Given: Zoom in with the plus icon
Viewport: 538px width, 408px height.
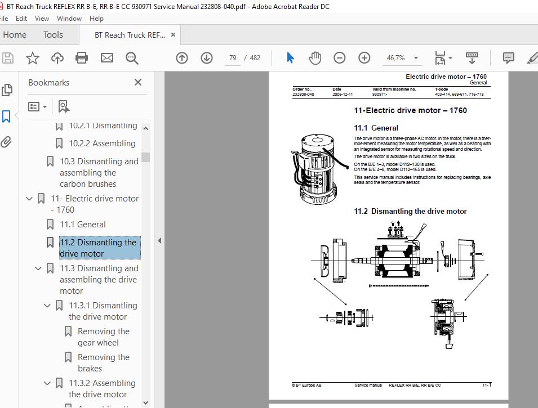Looking at the screenshot, I should (x=364, y=57).
